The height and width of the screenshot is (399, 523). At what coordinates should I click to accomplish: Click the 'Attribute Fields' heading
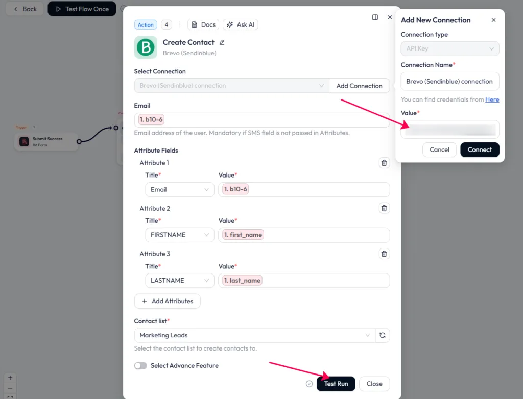[156, 151]
